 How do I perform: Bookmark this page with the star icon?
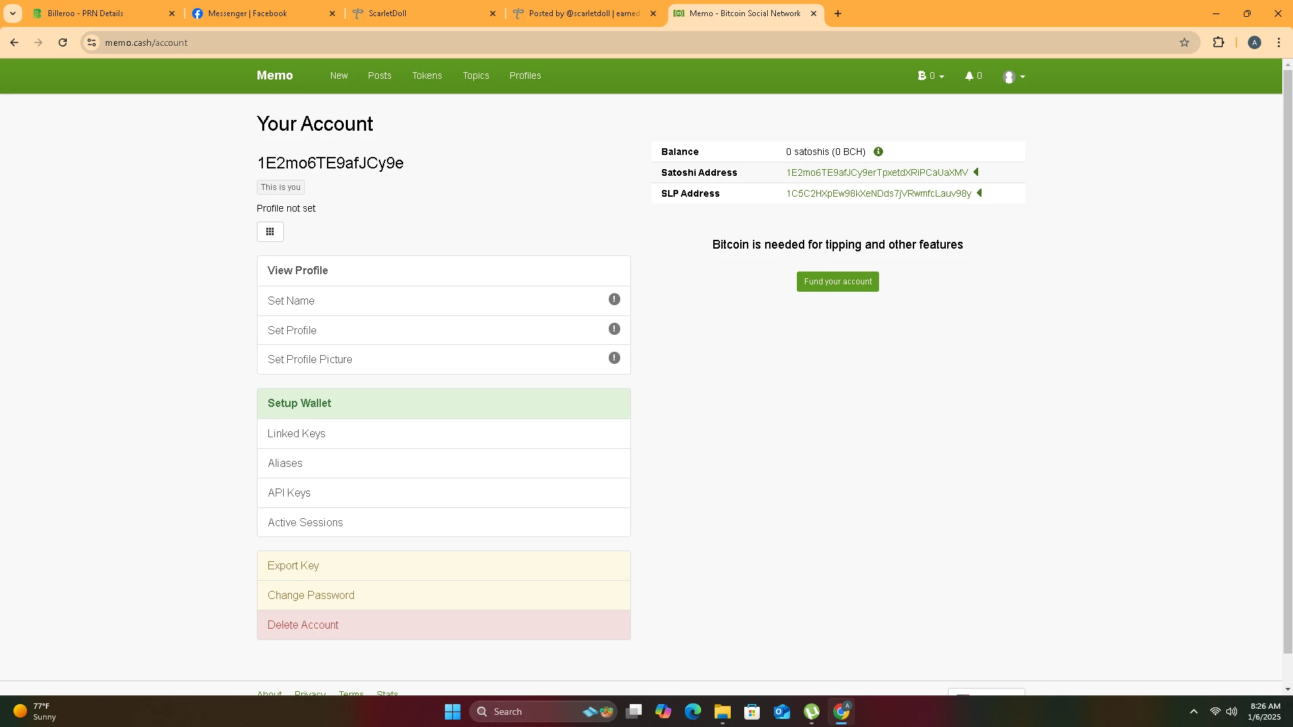(1184, 42)
